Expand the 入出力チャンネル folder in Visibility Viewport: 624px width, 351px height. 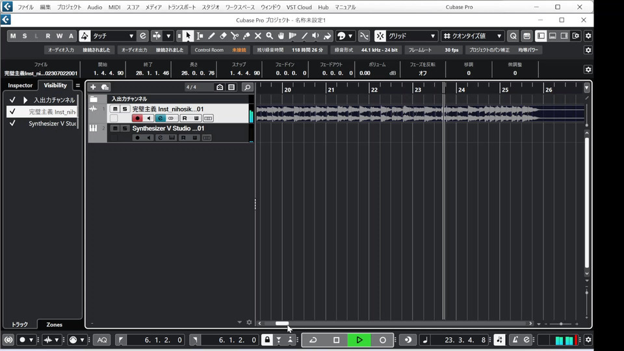[x=25, y=100]
